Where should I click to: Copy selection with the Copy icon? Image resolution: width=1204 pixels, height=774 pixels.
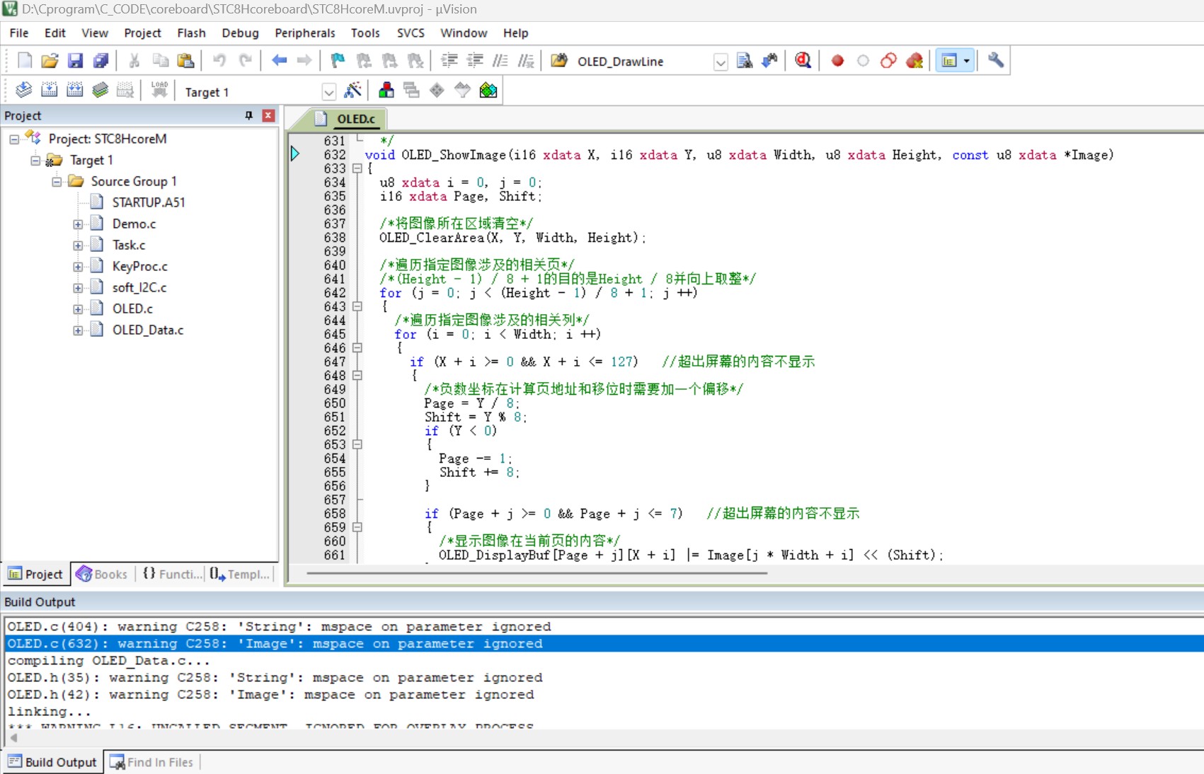tap(160, 61)
